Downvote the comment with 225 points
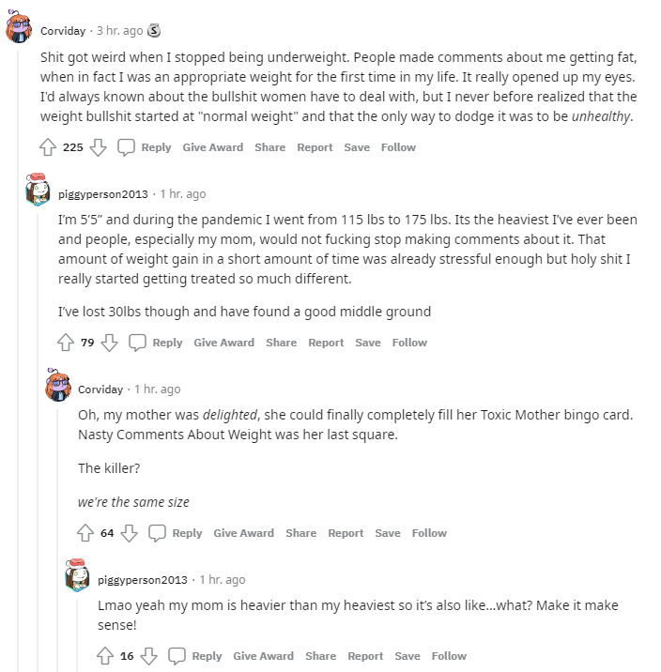 tap(99, 147)
